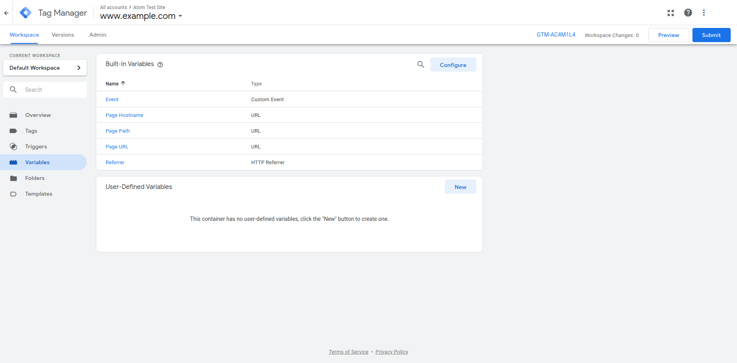Create a New user-defined variable
Image resolution: width=737 pixels, height=363 pixels.
pos(460,187)
